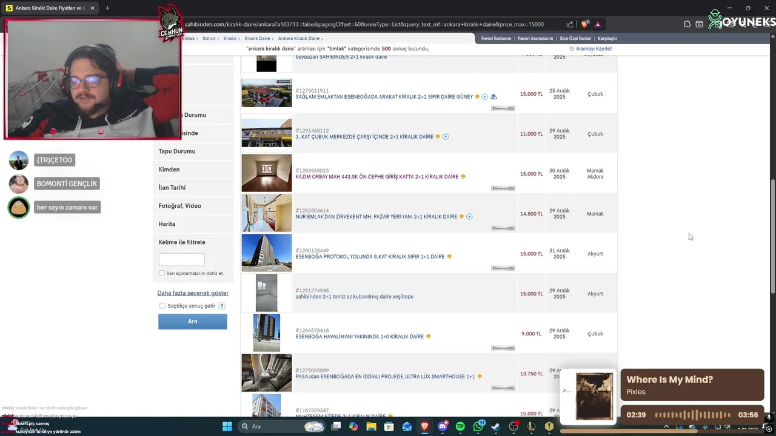This screenshot has width=776, height=436.
Task: Expand Harita filter section
Action: tap(193, 224)
